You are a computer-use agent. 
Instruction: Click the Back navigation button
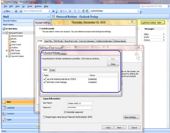(63, 11)
